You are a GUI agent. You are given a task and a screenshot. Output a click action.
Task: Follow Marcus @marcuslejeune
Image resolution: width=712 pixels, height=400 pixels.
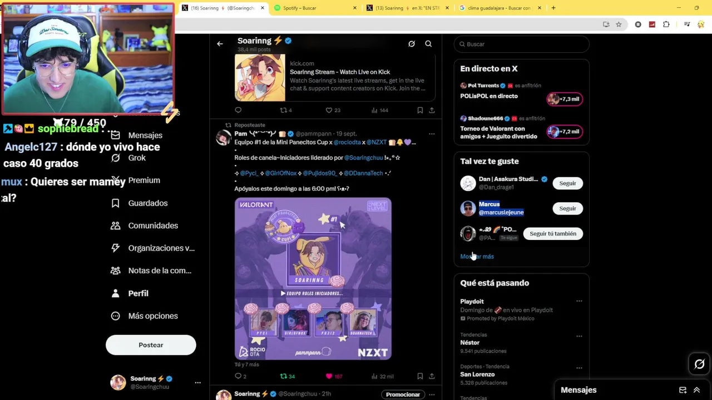(x=567, y=208)
